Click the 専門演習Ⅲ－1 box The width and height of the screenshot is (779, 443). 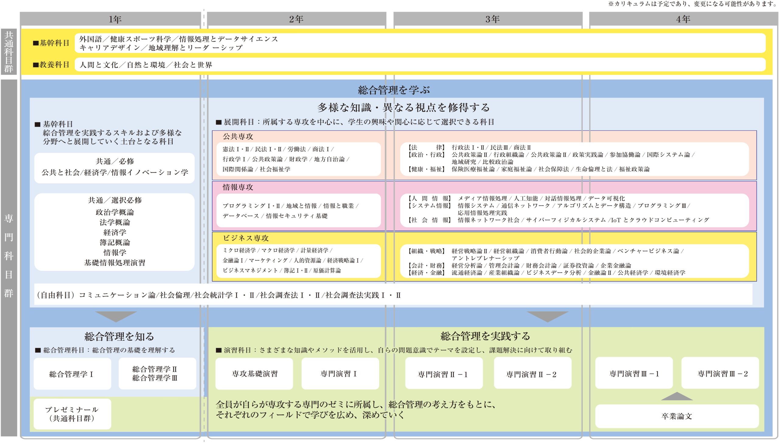(x=634, y=374)
